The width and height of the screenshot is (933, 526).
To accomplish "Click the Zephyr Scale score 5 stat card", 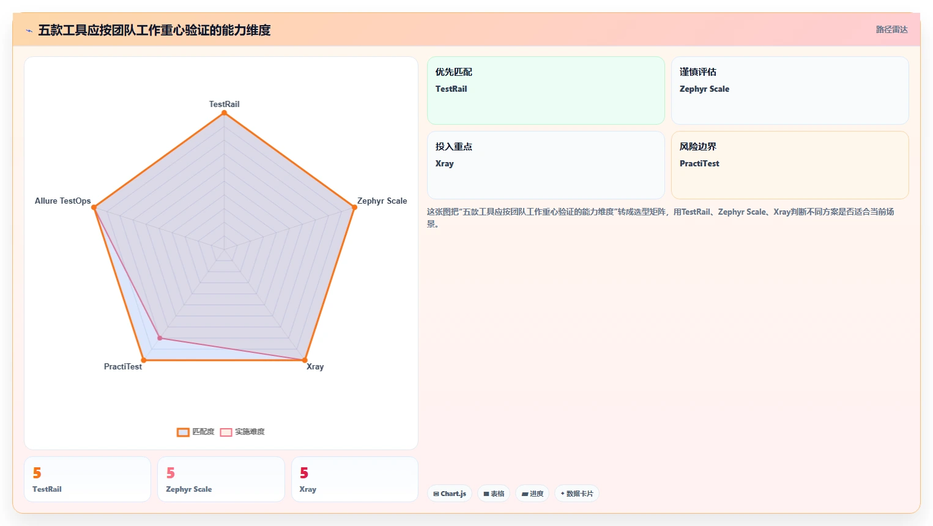I will click(221, 479).
